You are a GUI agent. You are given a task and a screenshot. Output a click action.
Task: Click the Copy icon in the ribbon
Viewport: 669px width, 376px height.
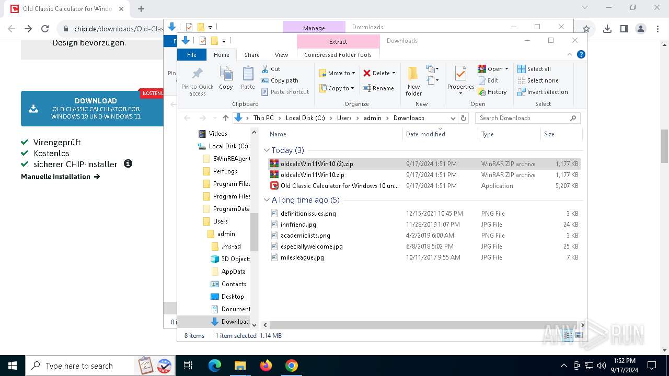pyautogui.click(x=226, y=78)
